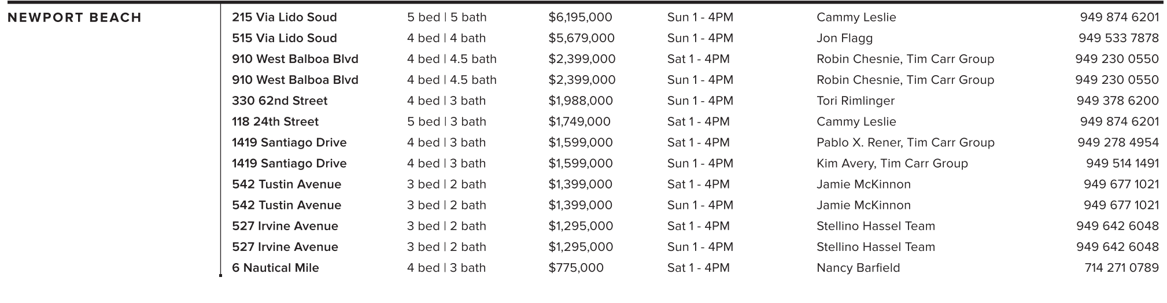This screenshot has width=1167, height=303.
Task: Click the NEWPORT BEACH section heading
Action: click(x=75, y=17)
